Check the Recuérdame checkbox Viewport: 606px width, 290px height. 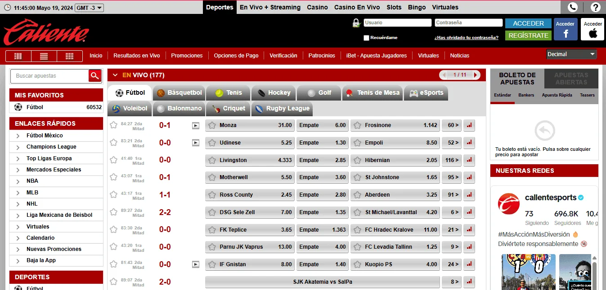click(366, 38)
